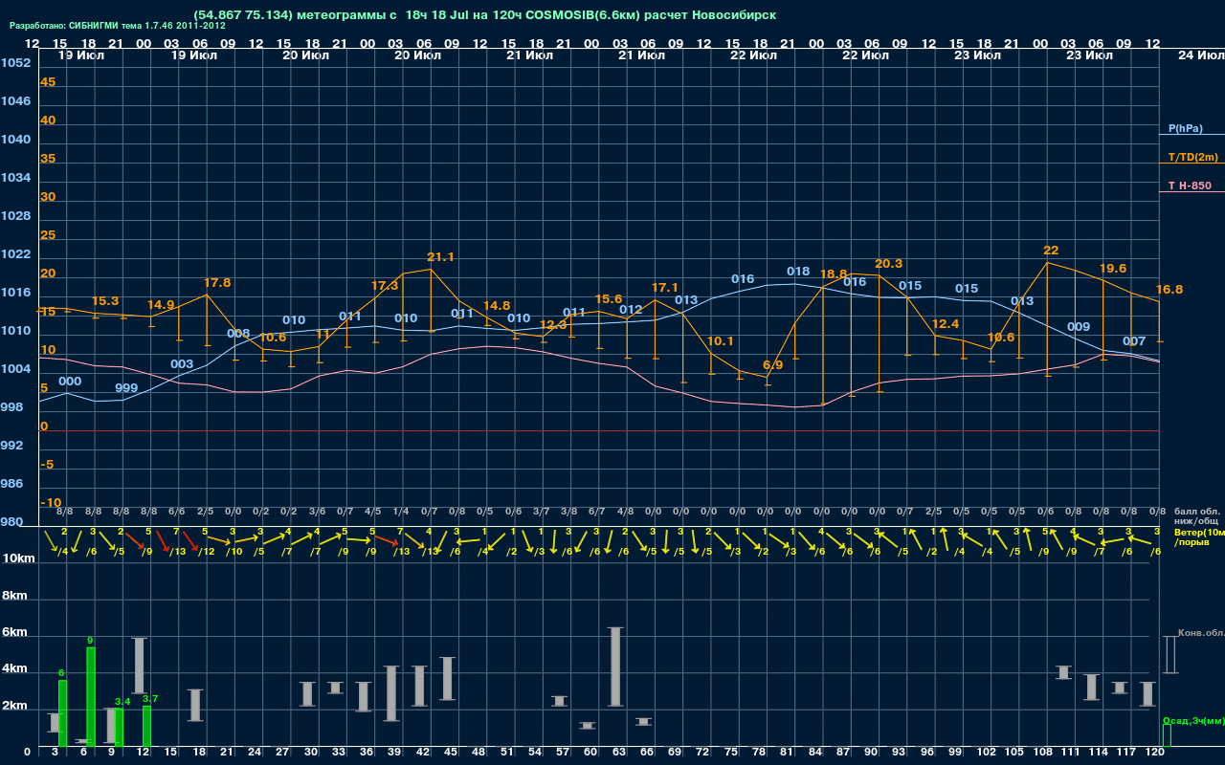Click the 14.8 temperature label
The height and width of the screenshot is (765, 1225).
point(497,306)
